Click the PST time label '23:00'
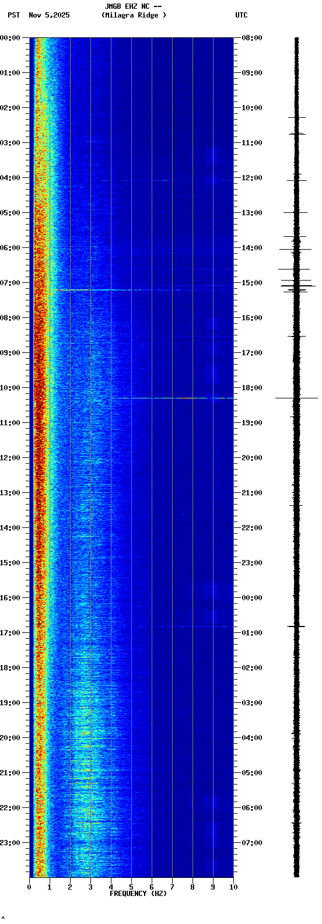 tap(10, 843)
